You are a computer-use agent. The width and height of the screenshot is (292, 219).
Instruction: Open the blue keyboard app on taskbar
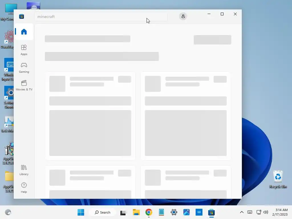[x=199, y=212]
